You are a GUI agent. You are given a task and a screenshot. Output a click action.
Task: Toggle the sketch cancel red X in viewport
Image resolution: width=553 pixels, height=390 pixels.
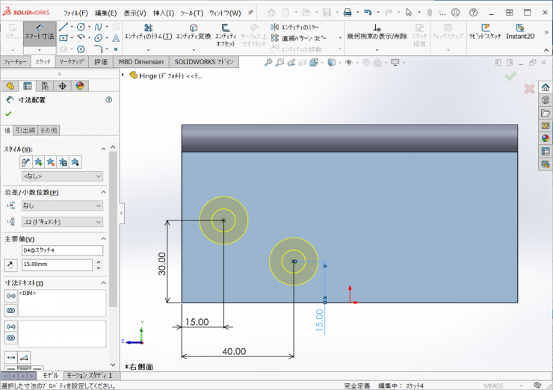tap(529, 90)
